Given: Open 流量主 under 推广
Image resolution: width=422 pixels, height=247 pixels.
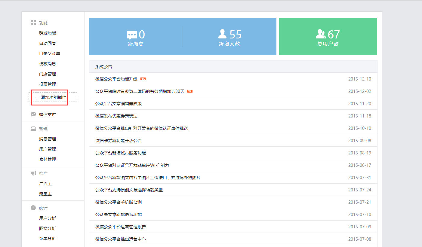Looking at the screenshot, I should [x=45, y=194].
